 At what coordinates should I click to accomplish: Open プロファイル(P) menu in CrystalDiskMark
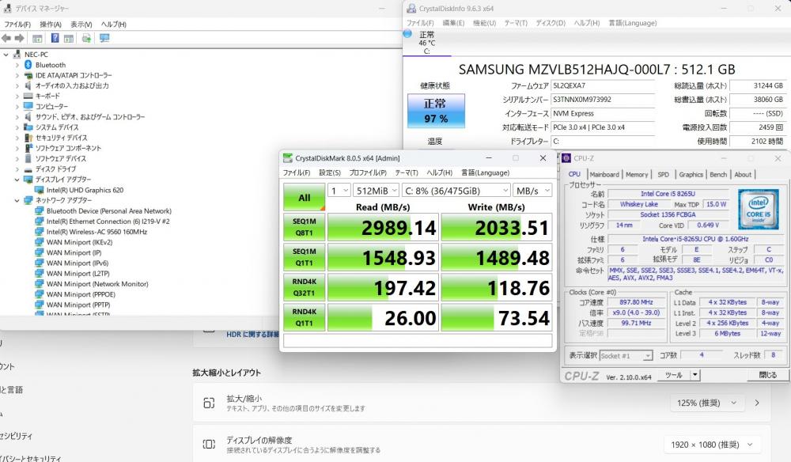(368, 172)
